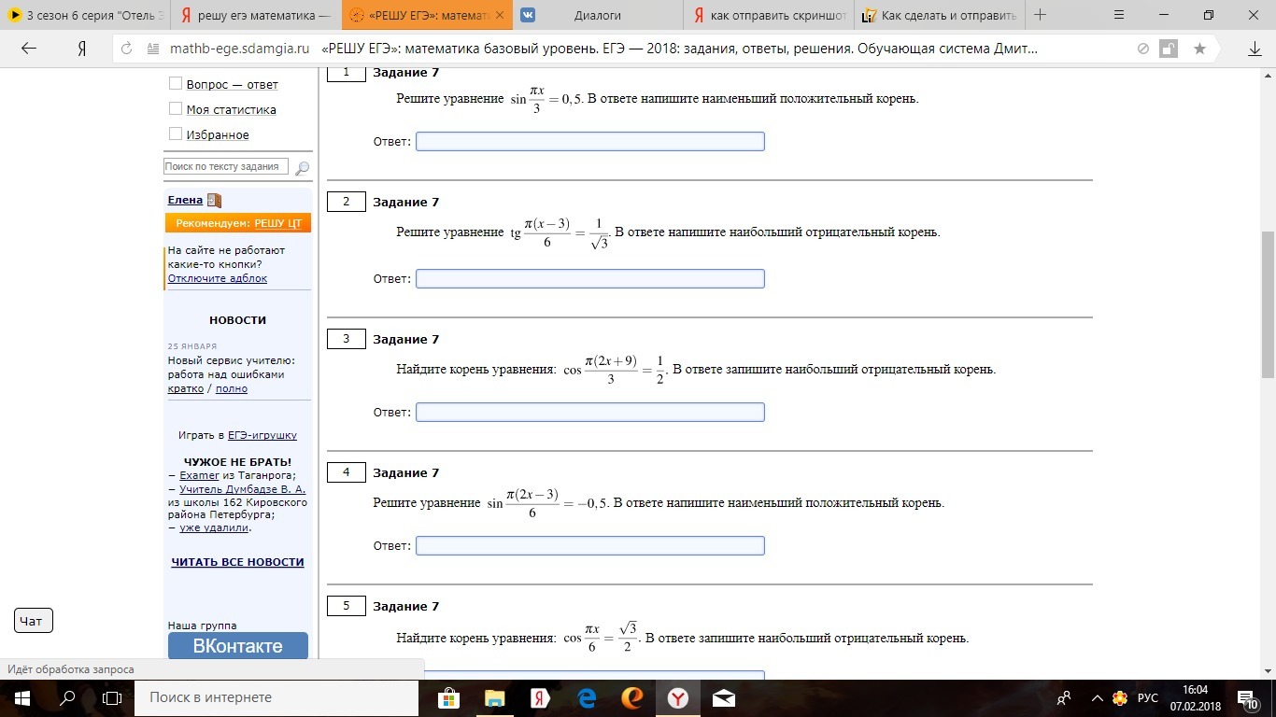The width and height of the screenshot is (1276, 717).
Task: Open the «РЕШУ ЦТ» recommended link
Action: 280,223
